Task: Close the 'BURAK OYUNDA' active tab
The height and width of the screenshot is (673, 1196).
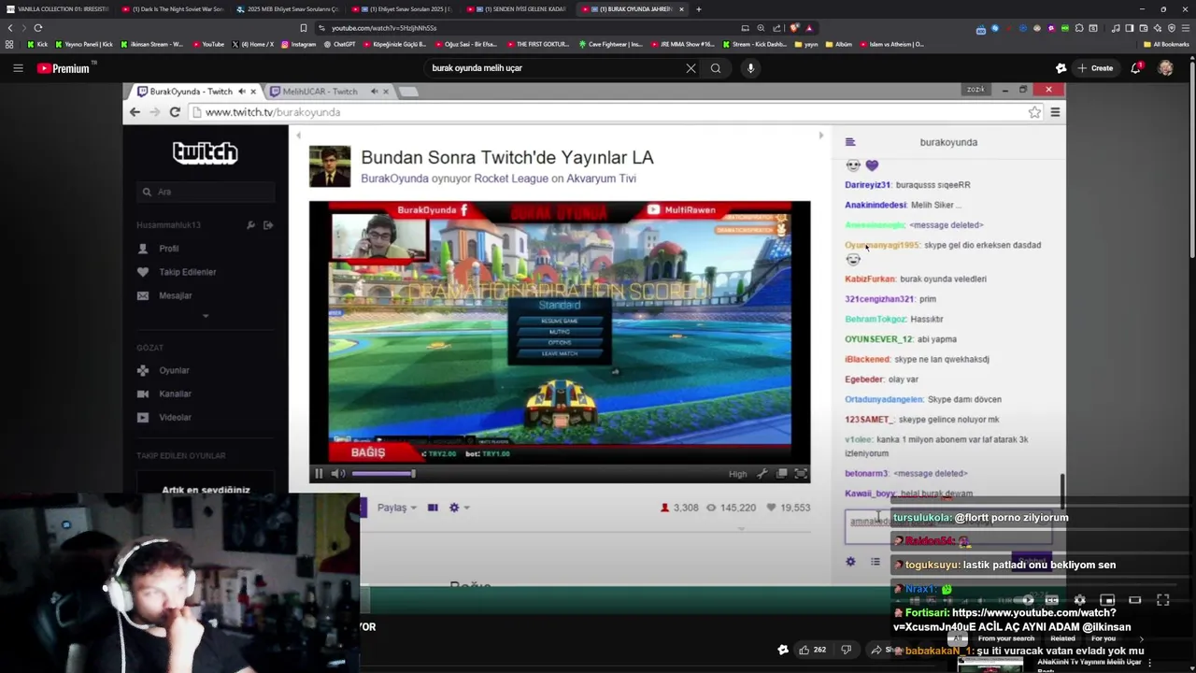Action: 681,9
